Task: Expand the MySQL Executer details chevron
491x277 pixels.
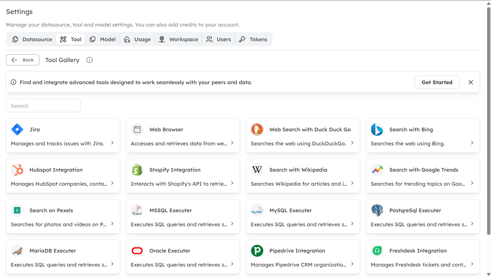Action: pos(353,224)
